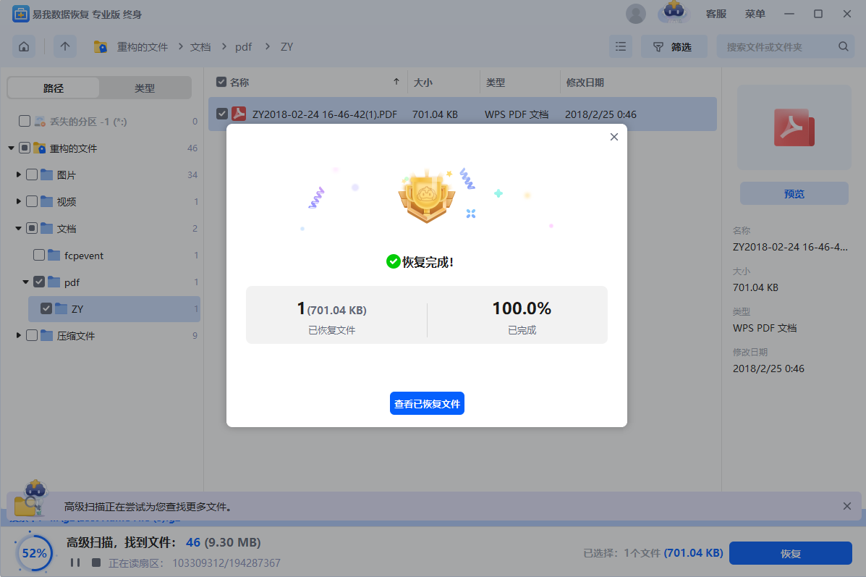Screen dimensions: 866x577
Task: Open the user account avatar
Action: pyautogui.click(x=636, y=14)
